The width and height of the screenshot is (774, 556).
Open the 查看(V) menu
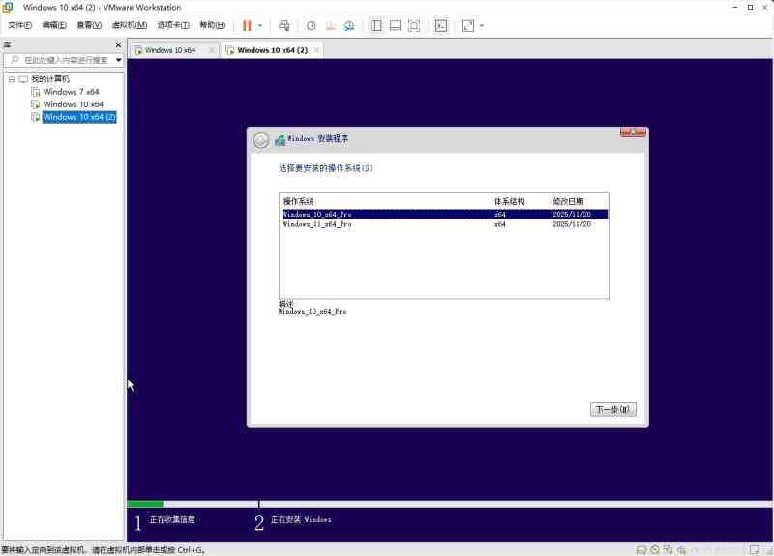(x=89, y=25)
